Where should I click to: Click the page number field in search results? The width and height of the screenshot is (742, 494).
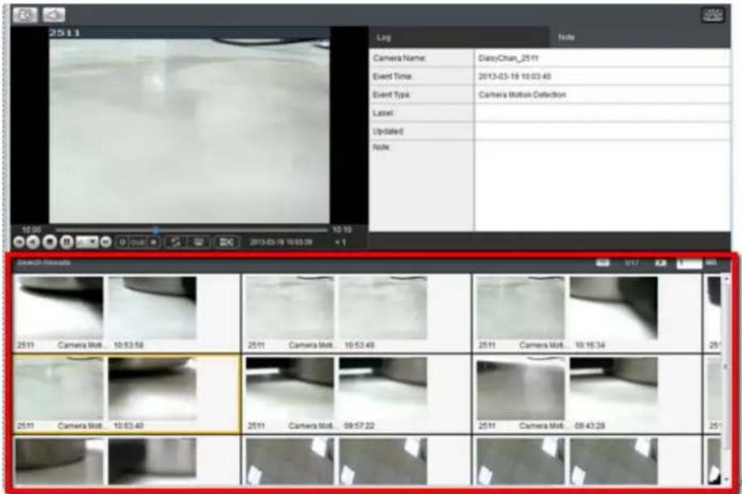tap(689, 263)
